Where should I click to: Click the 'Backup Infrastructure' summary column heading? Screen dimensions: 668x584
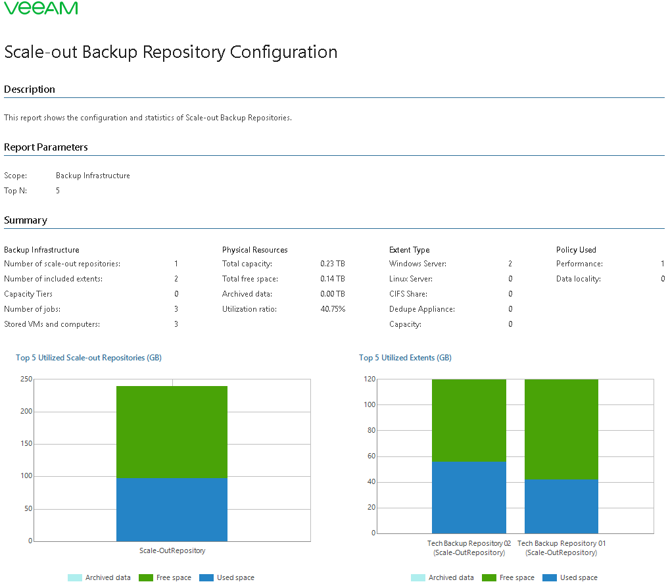pyautogui.click(x=42, y=250)
